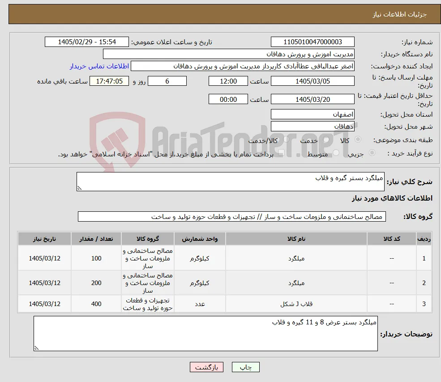Click the remaining time field 17:47:05
This screenshot has height=382, width=441.
coord(109,81)
